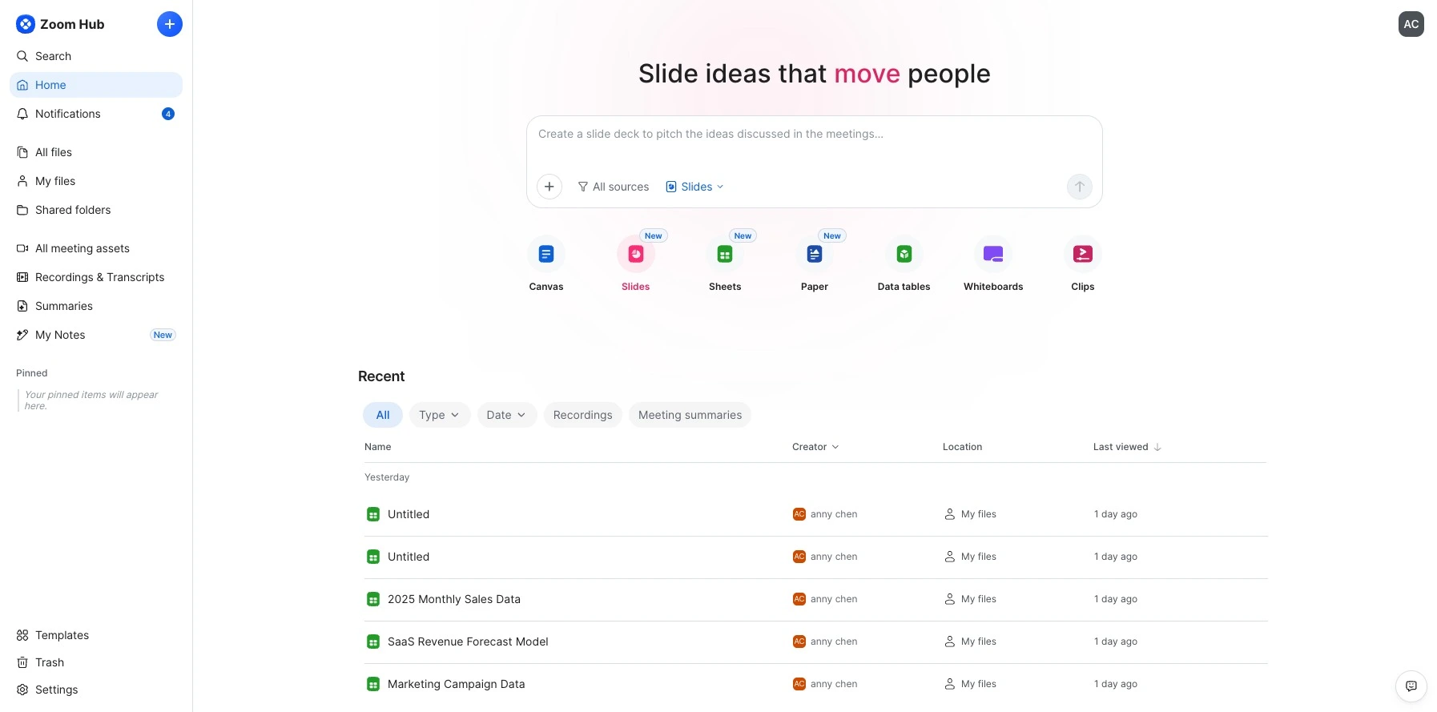
Task: Open Shared folders
Action: [x=96, y=210]
